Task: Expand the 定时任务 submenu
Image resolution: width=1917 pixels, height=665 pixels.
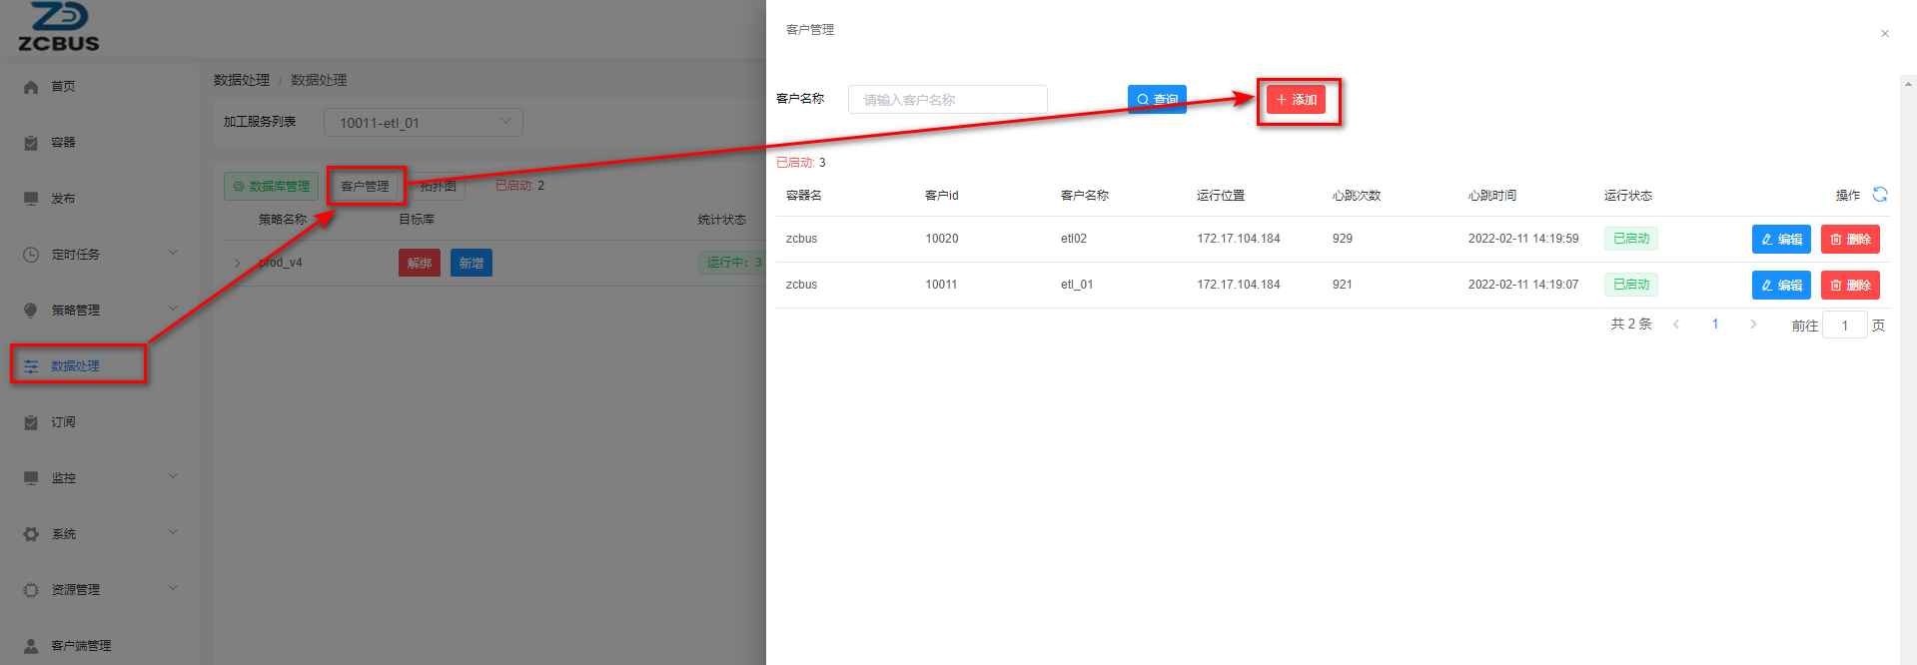Action: 173,254
